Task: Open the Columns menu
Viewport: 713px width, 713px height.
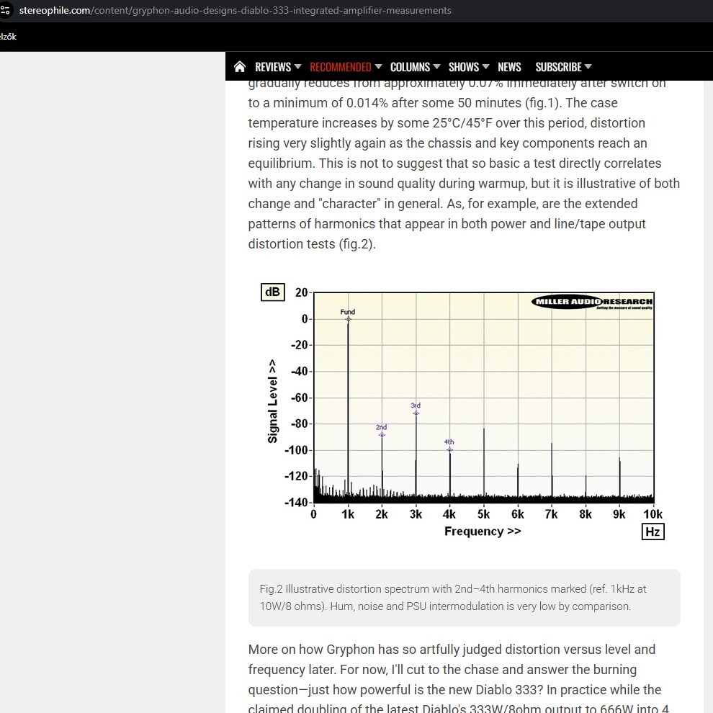Action: pos(410,67)
